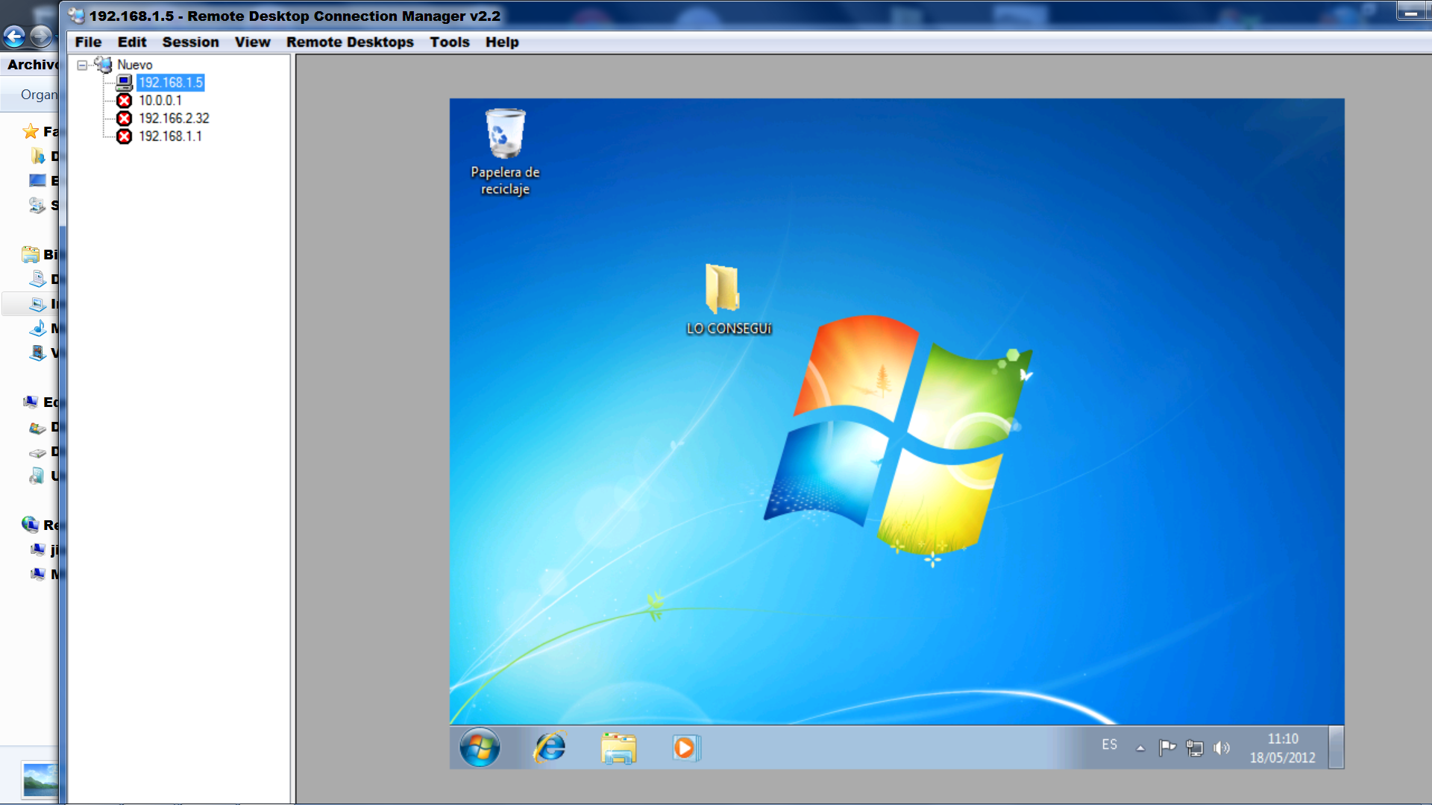
Task: Open the Tools menu
Action: (x=449, y=42)
